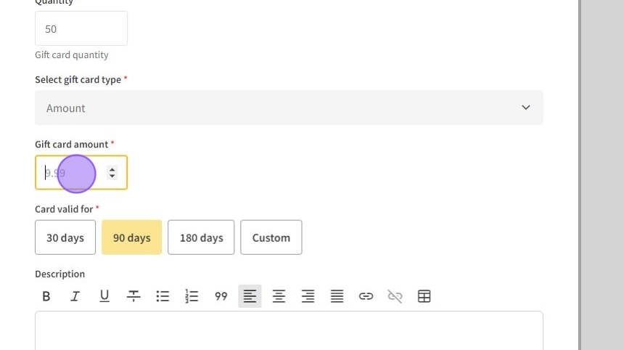Open the gift card type dropdown
624x350 pixels.
(x=289, y=107)
